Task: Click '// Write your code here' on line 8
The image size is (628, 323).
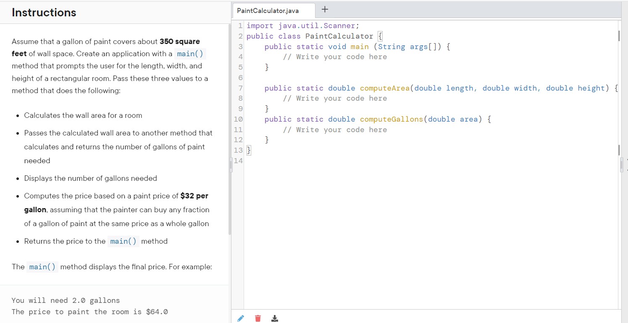Action: click(335, 98)
